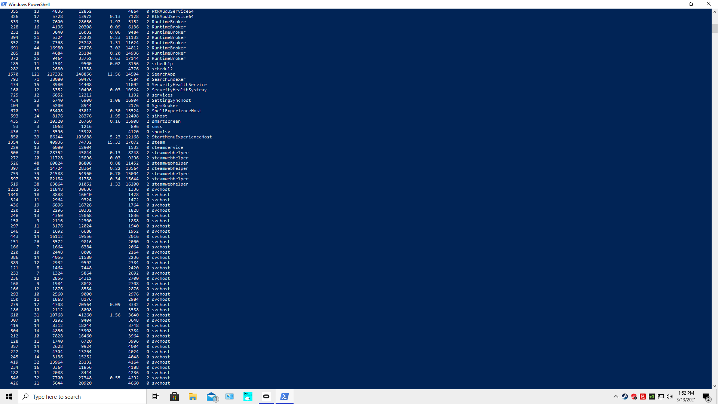Click steamwebhelper in the Id 16200 row
718x404 pixels.
[170, 184]
